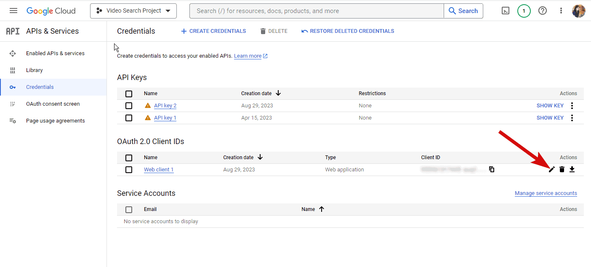
Task: Click the blue Search button
Action: 463,11
